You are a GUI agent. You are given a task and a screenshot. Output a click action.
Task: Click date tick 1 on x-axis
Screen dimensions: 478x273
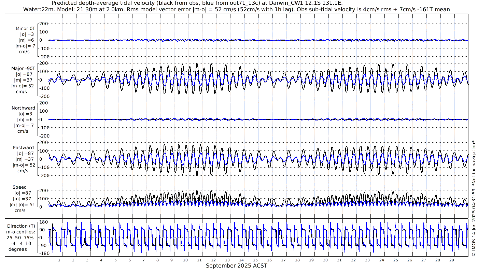[x=59, y=260]
